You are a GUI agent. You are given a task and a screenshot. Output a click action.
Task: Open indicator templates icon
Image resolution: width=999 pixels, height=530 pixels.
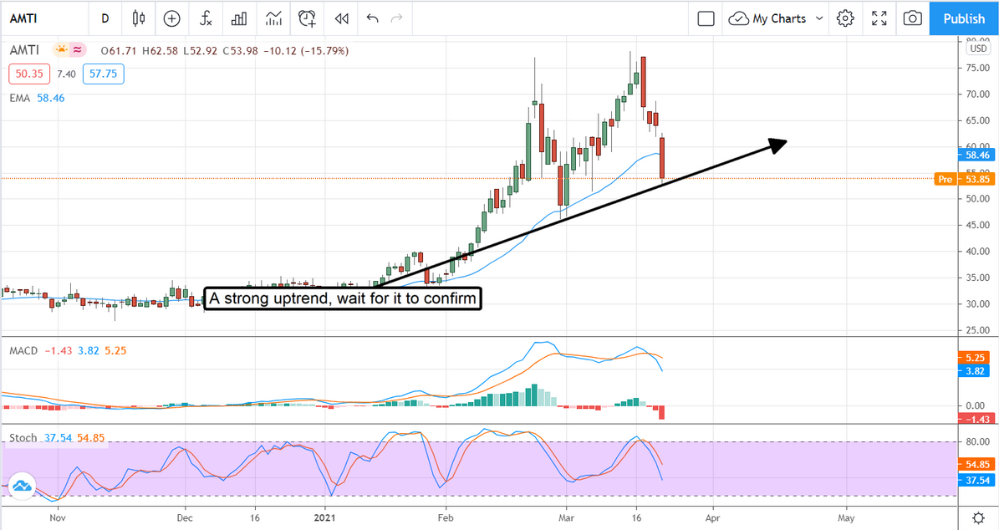pyautogui.click(x=274, y=18)
